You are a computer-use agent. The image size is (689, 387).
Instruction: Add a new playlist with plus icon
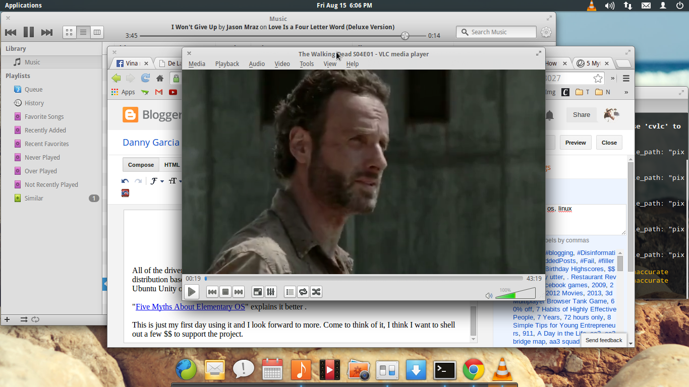point(7,319)
